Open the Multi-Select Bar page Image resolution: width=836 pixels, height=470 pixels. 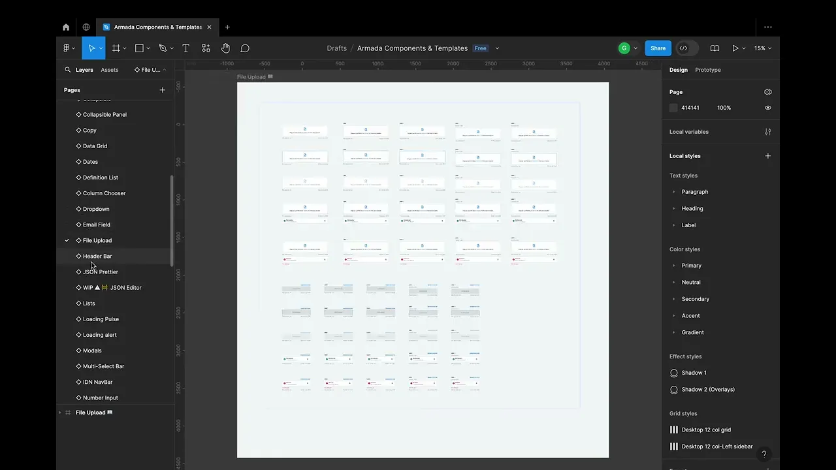[103, 366]
